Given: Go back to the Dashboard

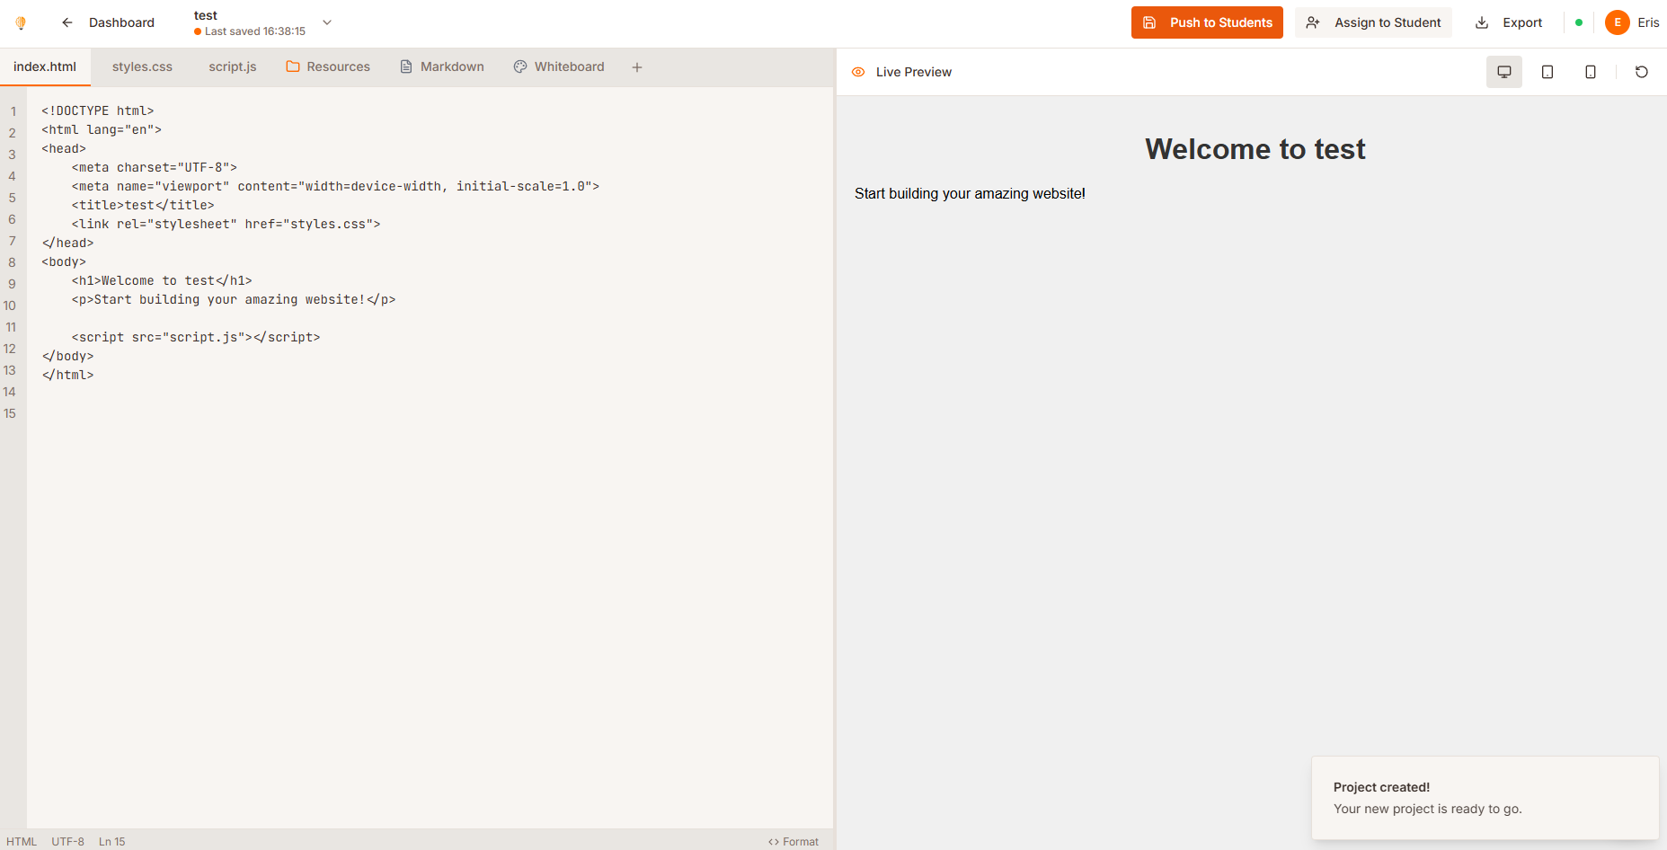Looking at the screenshot, I should coord(121,22).
